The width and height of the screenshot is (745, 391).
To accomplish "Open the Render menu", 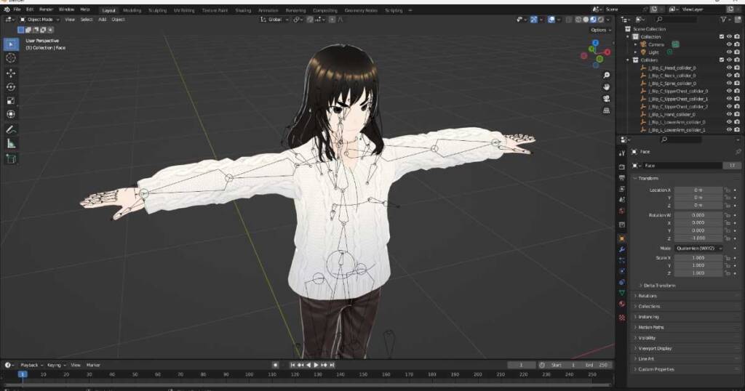I will pos(46,9).
